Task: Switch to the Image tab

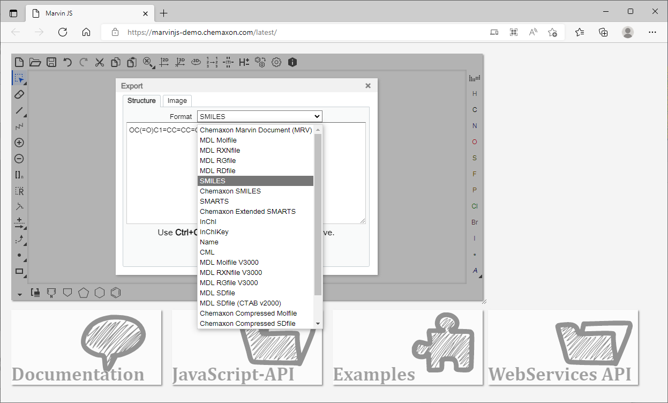Action: click(177, 101)
